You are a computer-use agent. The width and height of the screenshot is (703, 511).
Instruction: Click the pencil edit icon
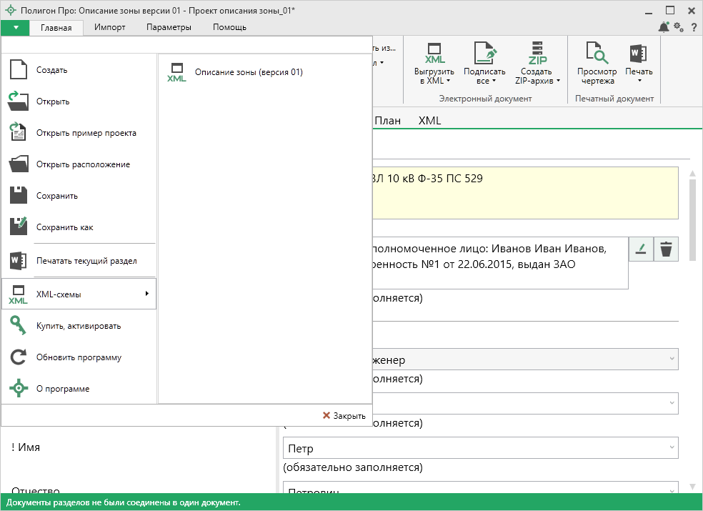(x=641, y=249)
